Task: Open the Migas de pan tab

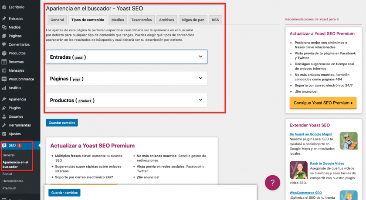Action: click(x=193, y=20)
